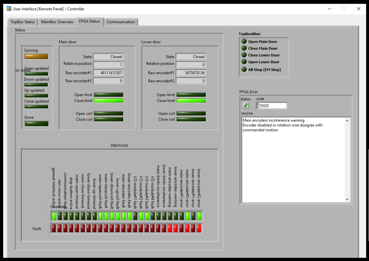The height and width of the screenshot is (261, 369).
Task: Go to the Communication tab
Action: [121, 22]
